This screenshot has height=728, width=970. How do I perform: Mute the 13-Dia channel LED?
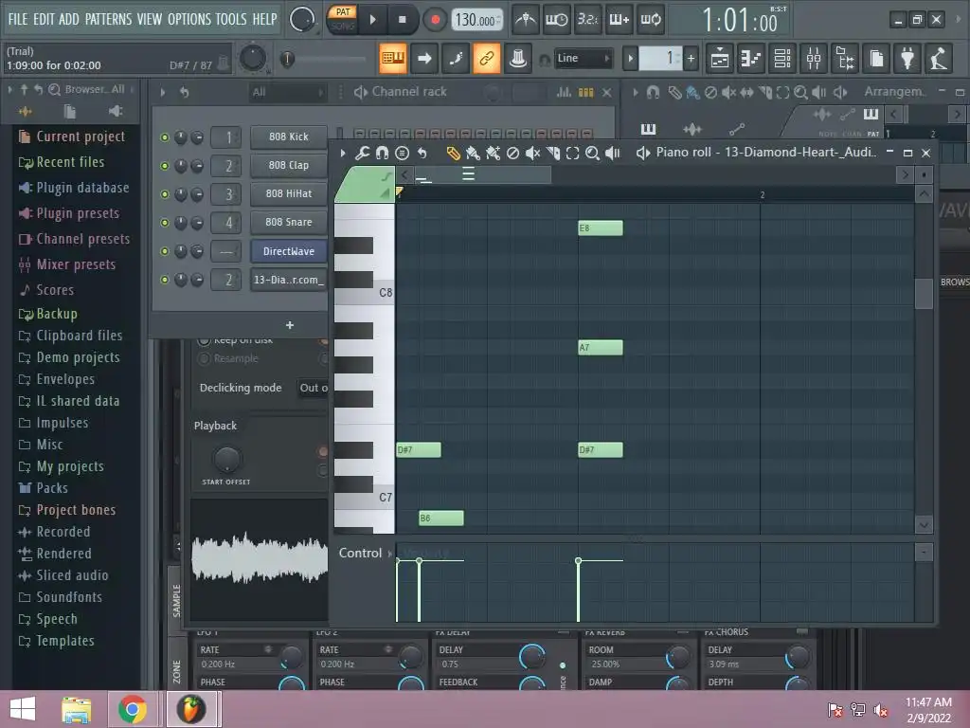[165, 280]
